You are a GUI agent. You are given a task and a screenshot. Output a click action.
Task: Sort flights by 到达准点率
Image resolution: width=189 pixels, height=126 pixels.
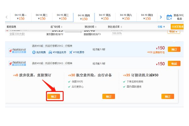[115, 27]
